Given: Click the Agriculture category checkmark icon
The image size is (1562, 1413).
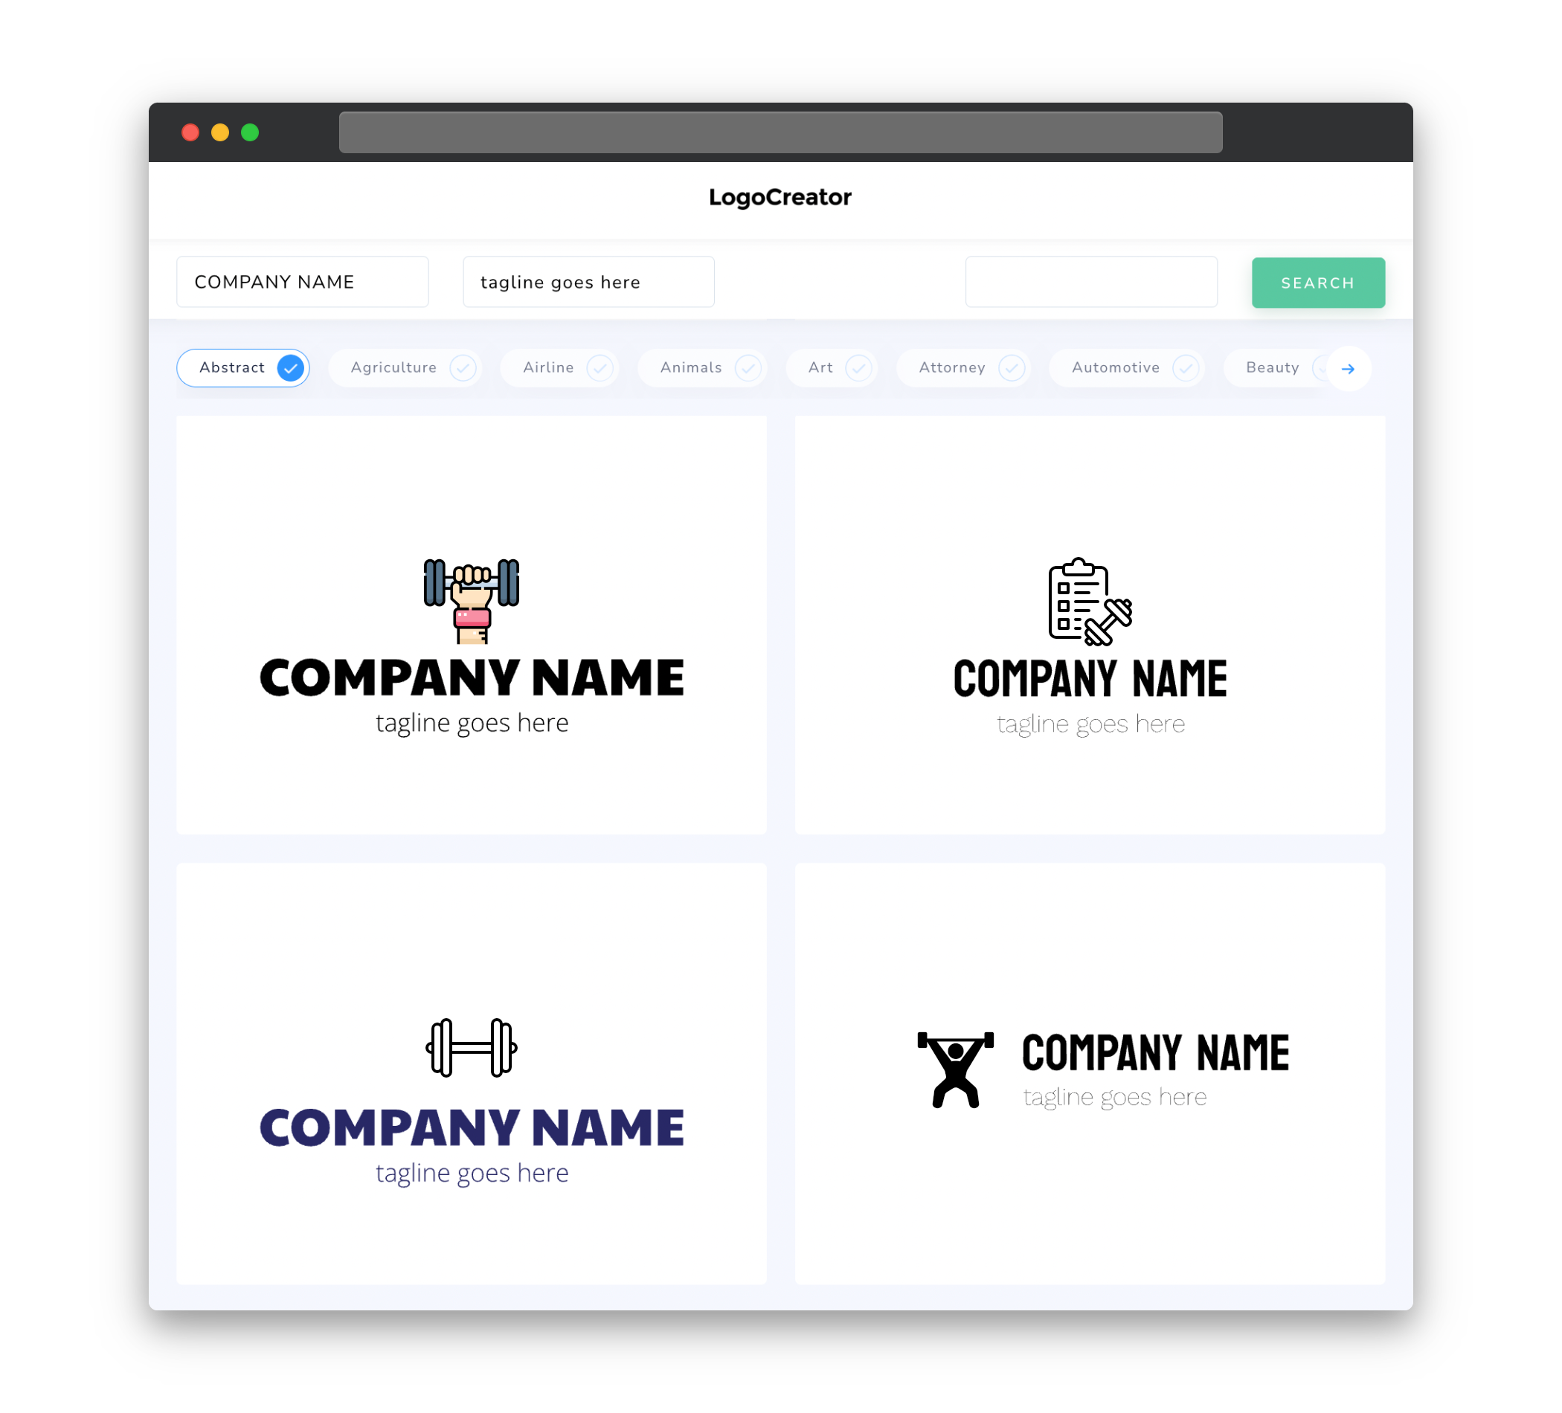Looking at the screenshot, I should [461, 367].
